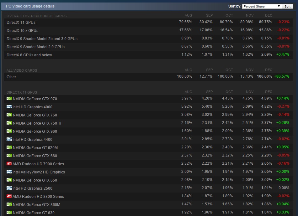
Task: Click the 1.86% DEC value for GTX 860M
Action: coord(267,204)
